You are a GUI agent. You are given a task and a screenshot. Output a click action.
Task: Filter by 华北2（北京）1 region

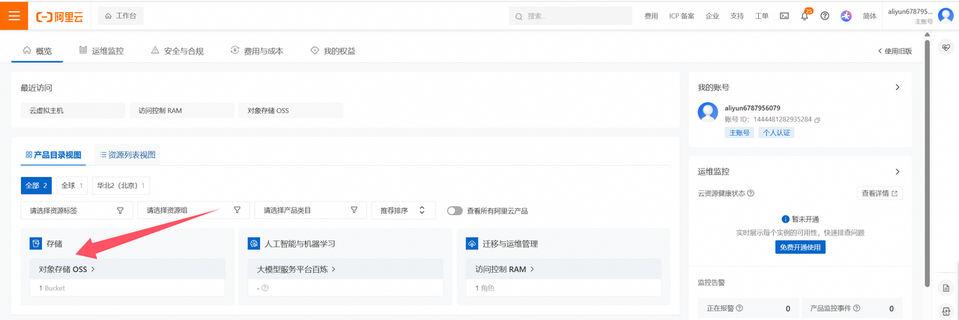120,185
